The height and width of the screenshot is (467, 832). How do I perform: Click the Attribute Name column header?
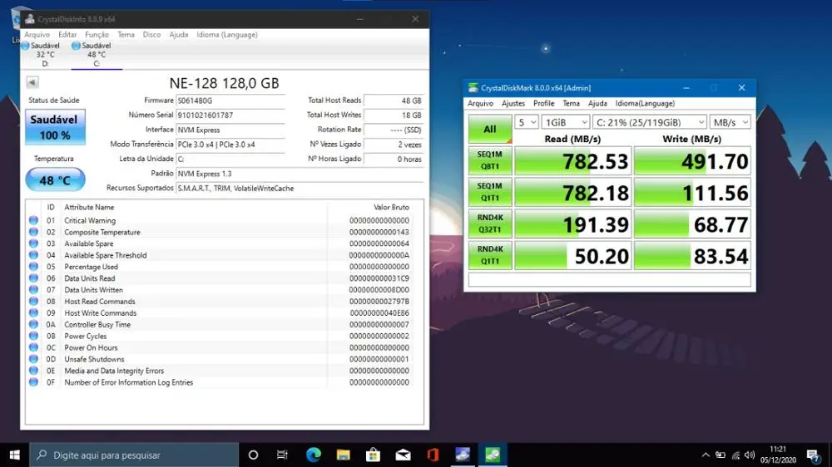(89, 207)
